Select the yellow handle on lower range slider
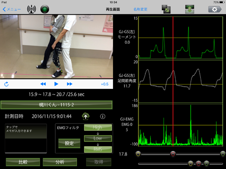The height and width of the screenshot is (169, 226). 190,163
